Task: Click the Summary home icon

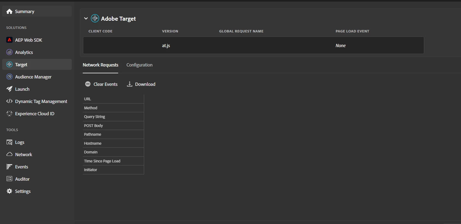Action: (10, 11)
